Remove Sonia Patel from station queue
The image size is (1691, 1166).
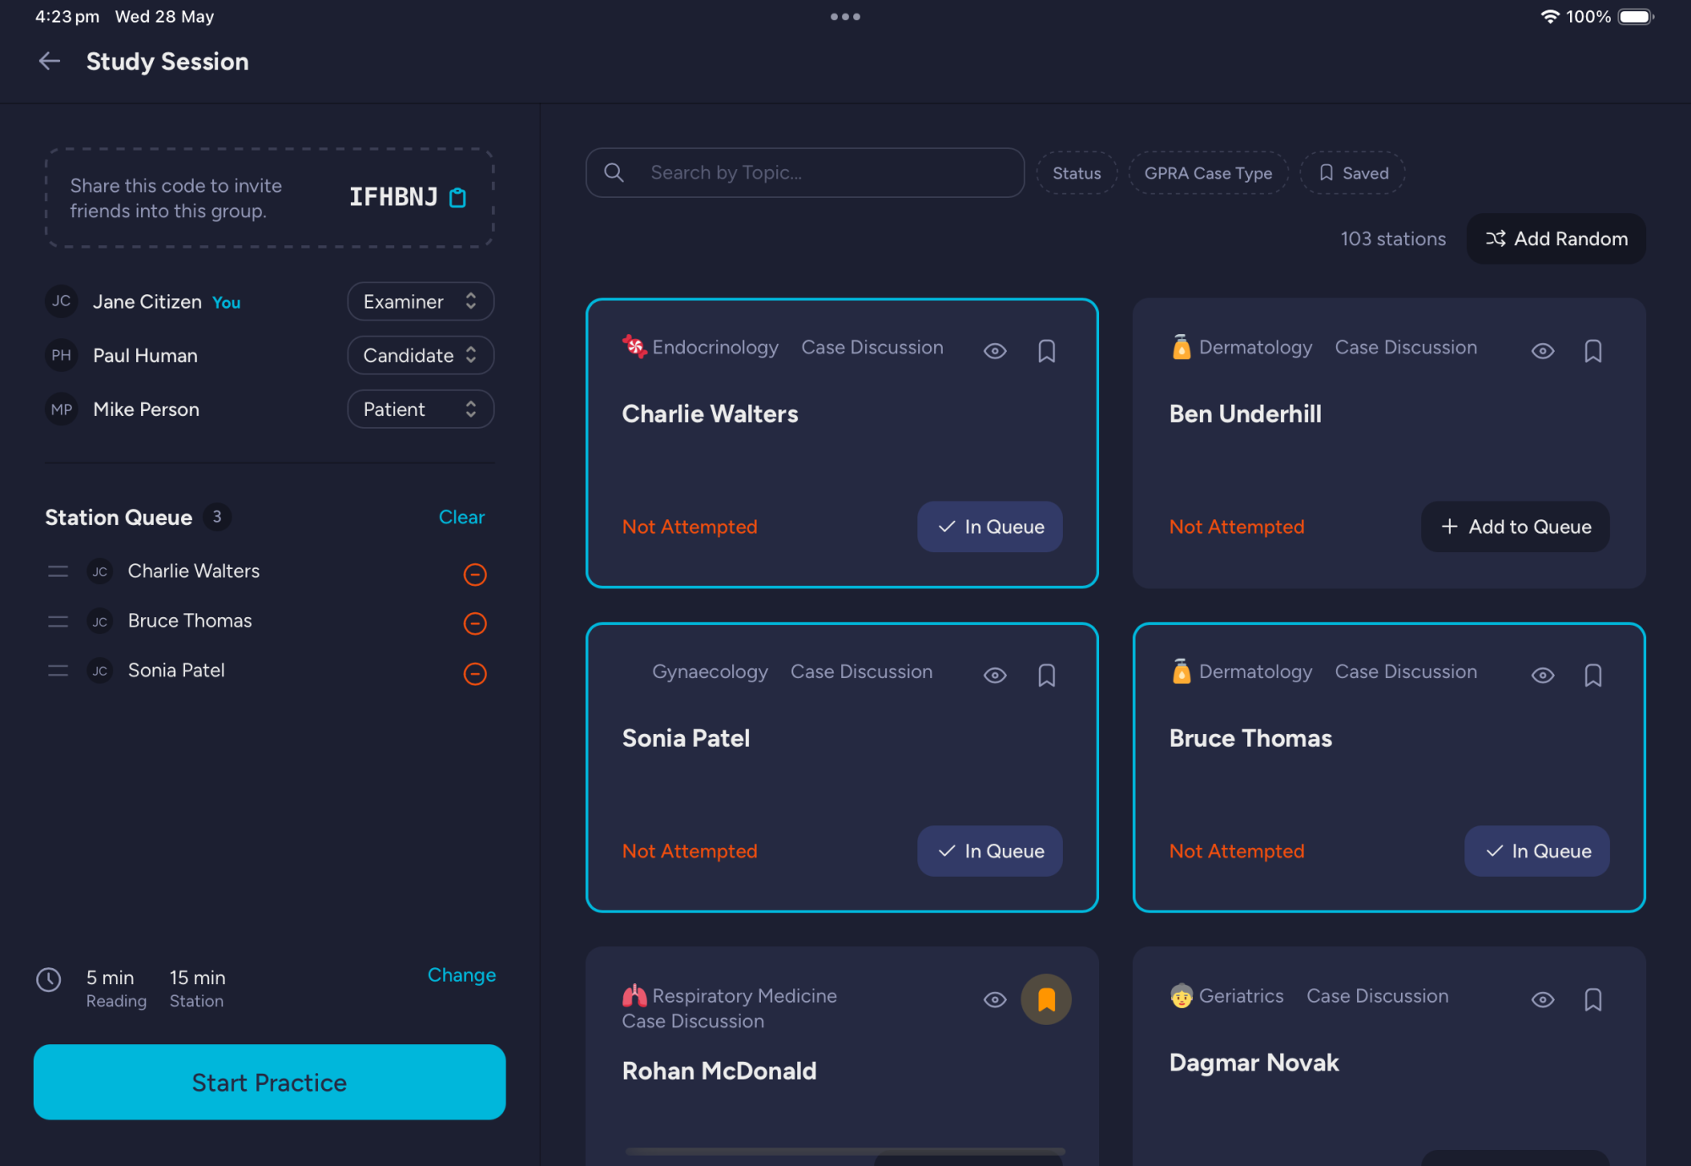click(x=475, y=673)
